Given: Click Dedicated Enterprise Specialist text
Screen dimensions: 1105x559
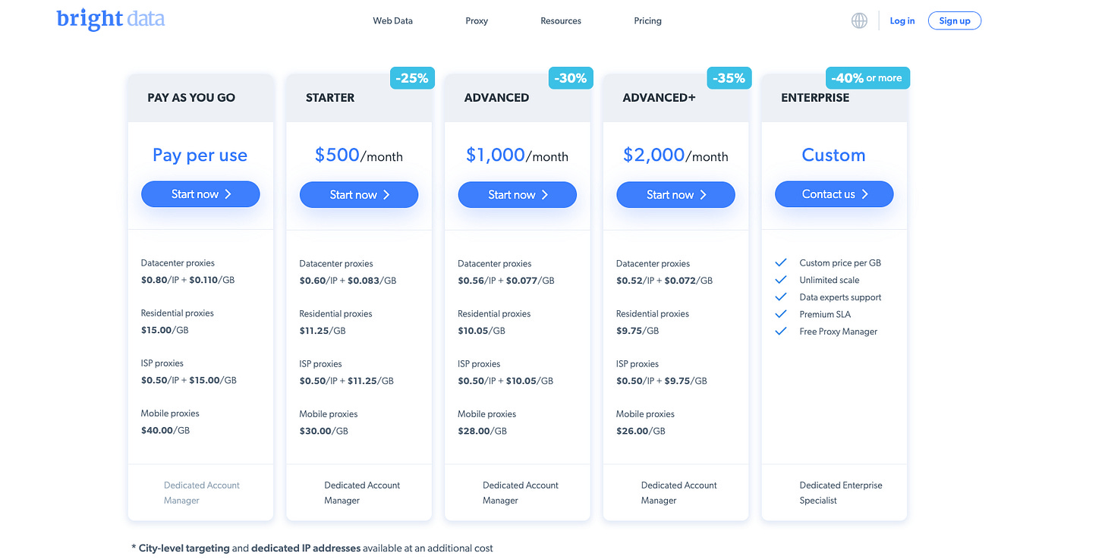Looking at the screenshot, I should (x=841, y=493).
